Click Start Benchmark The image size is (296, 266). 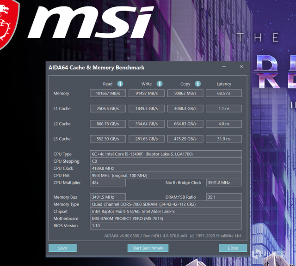[148, 248]
